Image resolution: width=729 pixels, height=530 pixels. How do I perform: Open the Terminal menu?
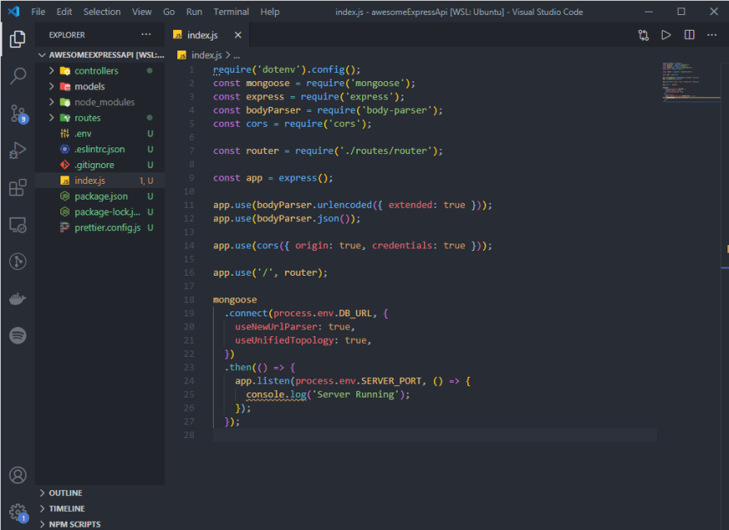point(231,12)
